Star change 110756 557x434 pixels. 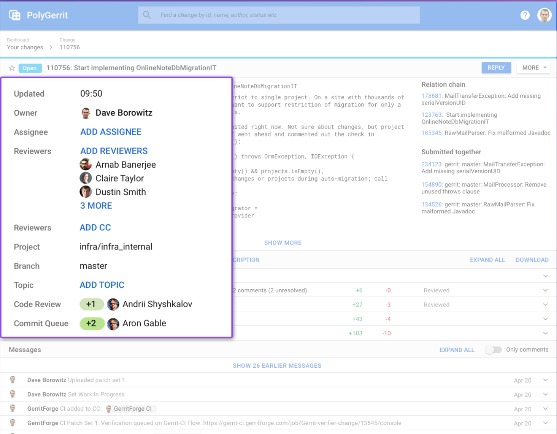12,68
